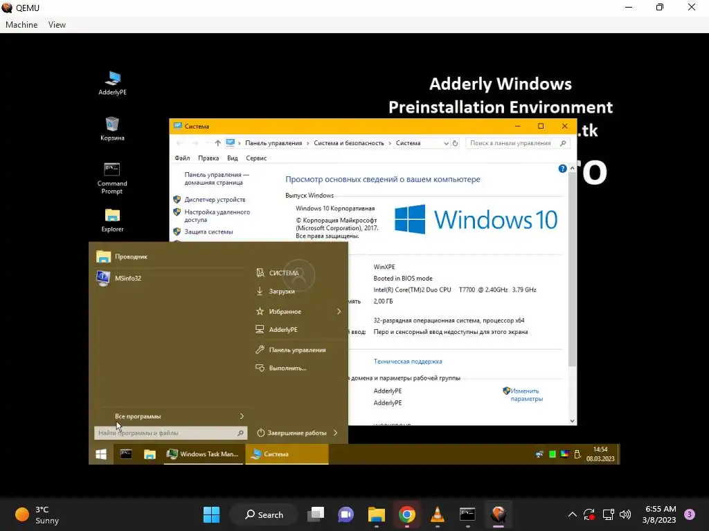The width and height of the screenshot is (709, 531).
Task: Open the AdderlyPE desktop icon
Action: pos(112,83)
